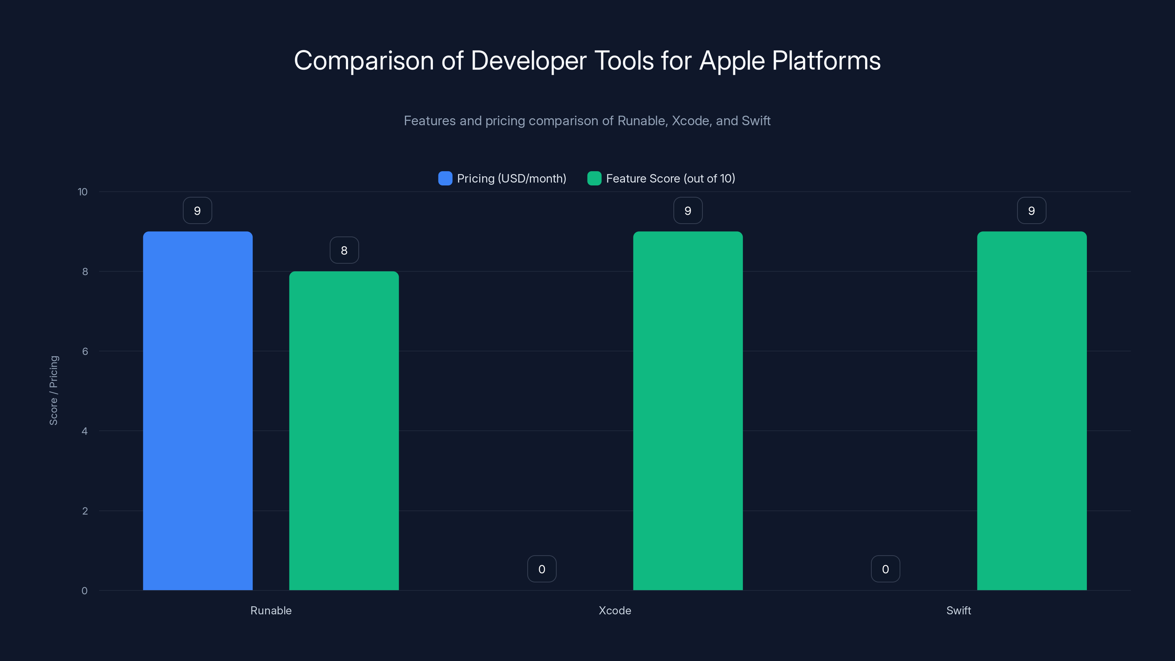The height and width of the screenshot is (661, 1175).
Task: Click the y-axis tick label 6
Action: 85,351
